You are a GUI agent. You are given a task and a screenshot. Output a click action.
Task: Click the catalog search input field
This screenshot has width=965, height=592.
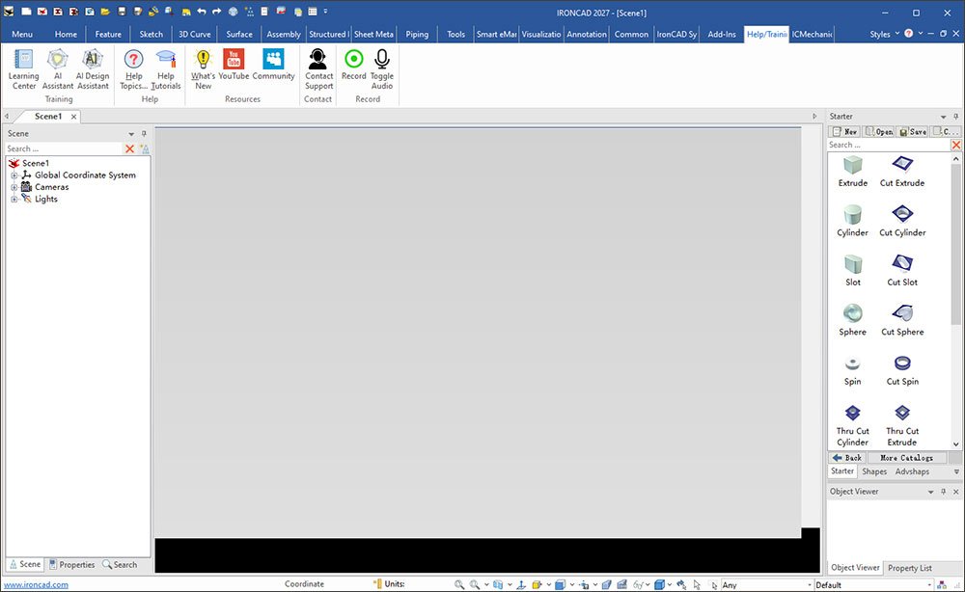(x=889, y=145)
